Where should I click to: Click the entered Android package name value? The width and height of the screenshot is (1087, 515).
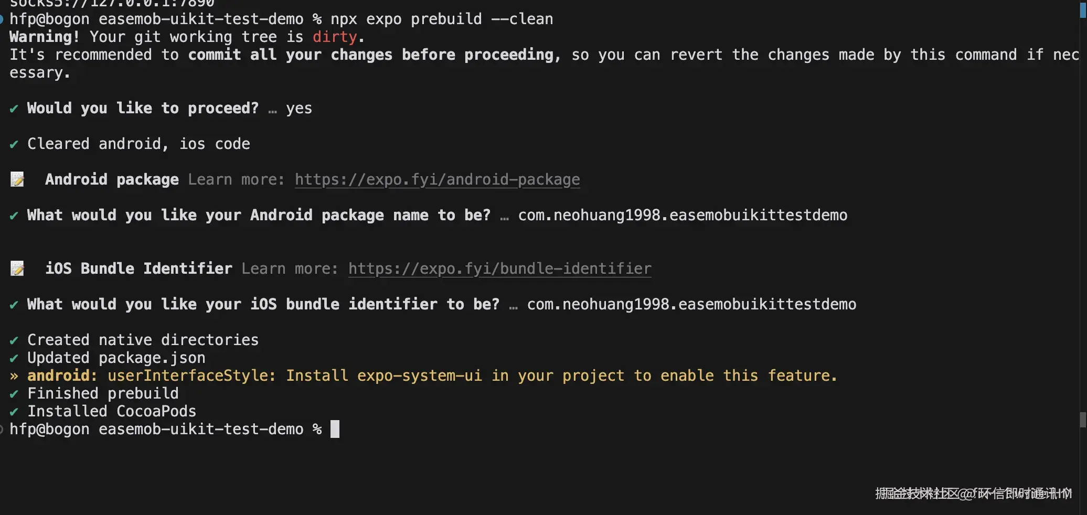(683, 215)
